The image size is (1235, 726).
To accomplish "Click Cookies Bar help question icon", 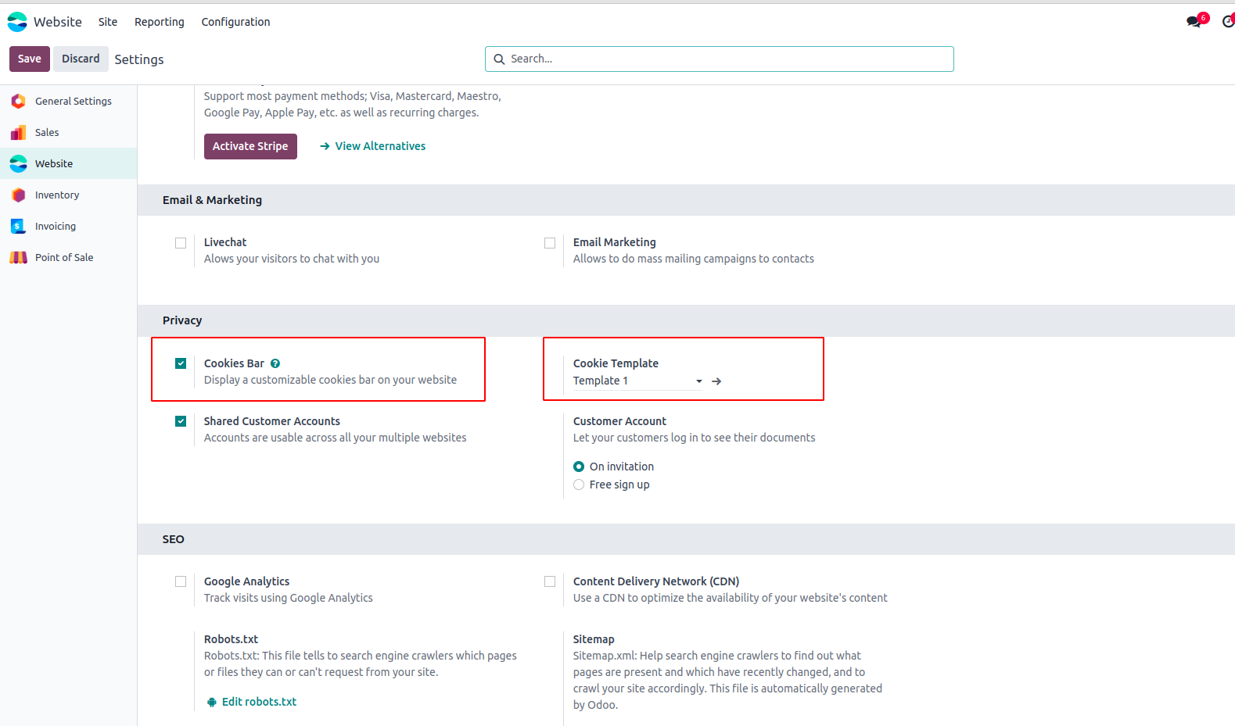I will (x=275, y=363).
